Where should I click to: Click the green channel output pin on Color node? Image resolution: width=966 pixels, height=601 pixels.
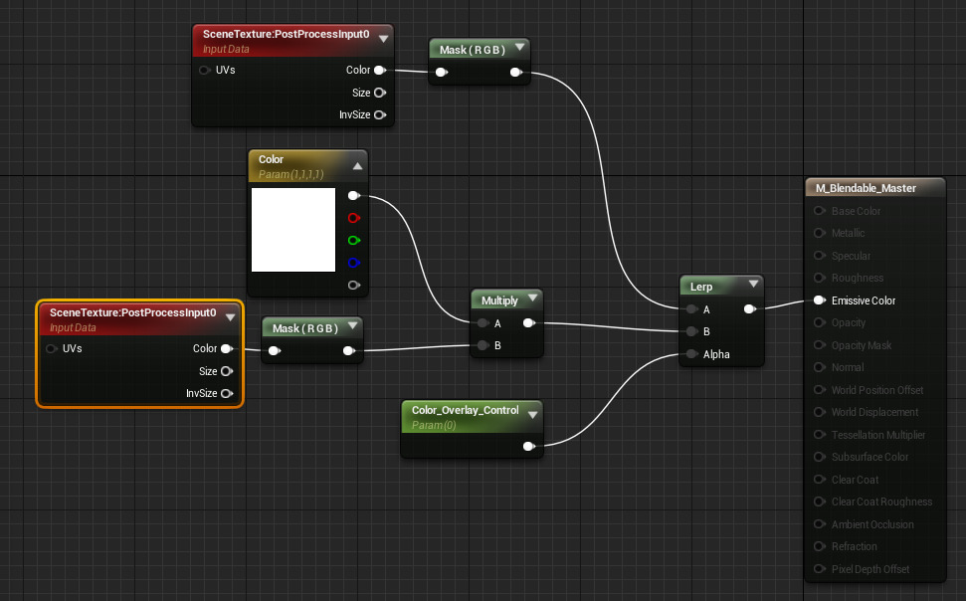pyautogui.click(x=353, y=240)
